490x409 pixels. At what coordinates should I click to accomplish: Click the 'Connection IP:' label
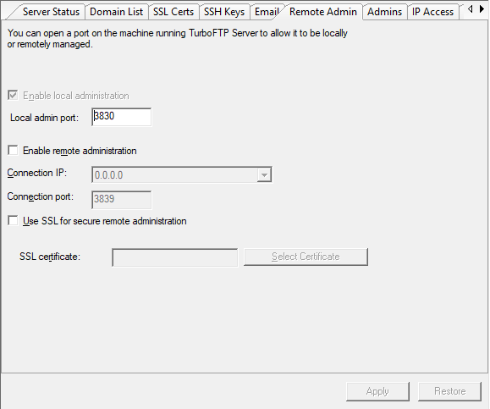(x=37, y=173)
